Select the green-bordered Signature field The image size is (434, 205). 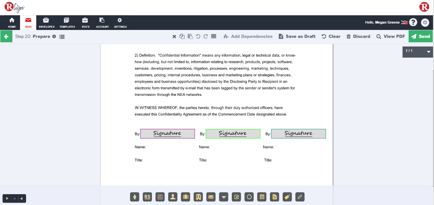[x=233, y=134]
